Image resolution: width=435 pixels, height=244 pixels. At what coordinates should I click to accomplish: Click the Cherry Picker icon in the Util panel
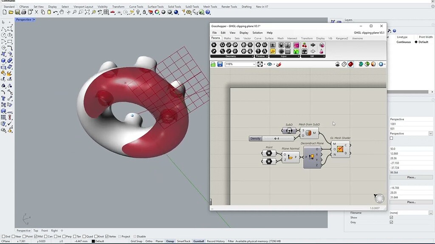coord(305,45)
